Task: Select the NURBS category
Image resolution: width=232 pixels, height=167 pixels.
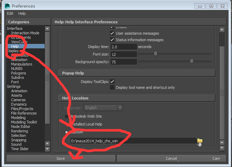Action: point(17,69)
